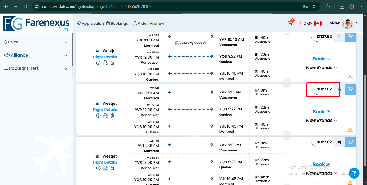Open site information icon in address bar

pos(37,6)
